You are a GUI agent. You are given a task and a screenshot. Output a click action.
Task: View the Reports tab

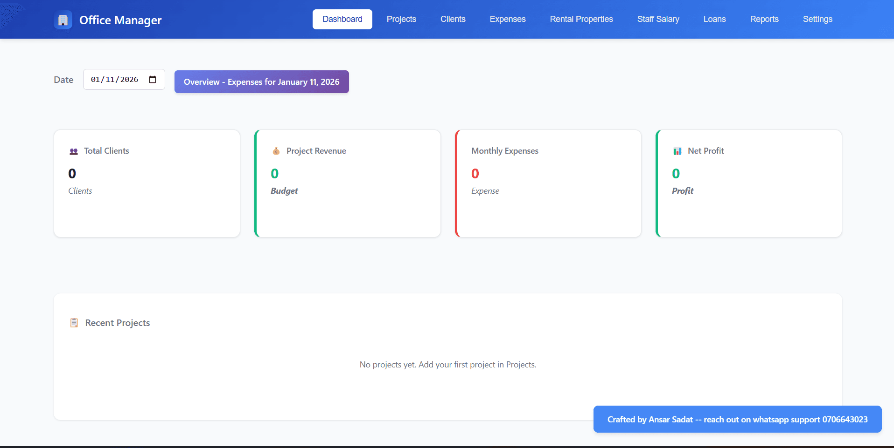tap(764, 19)
